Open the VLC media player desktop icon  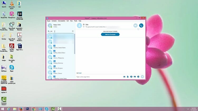(x=12, y=5)
